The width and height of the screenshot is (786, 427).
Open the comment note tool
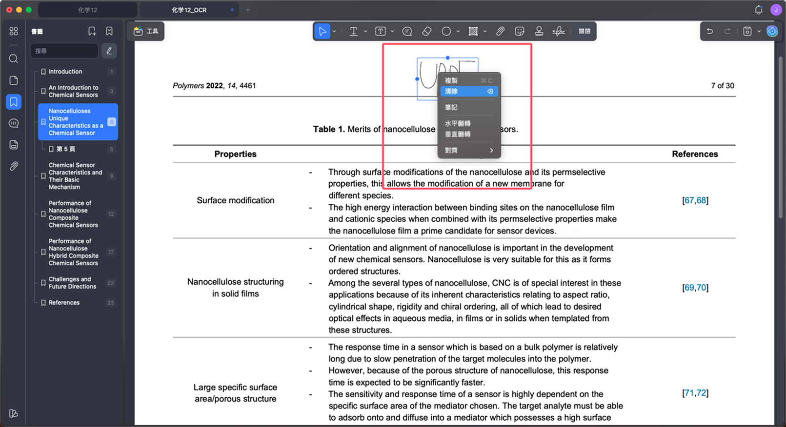(x=407, y=31)
